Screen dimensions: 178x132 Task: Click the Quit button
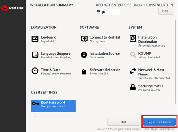(x=124, y=122)
